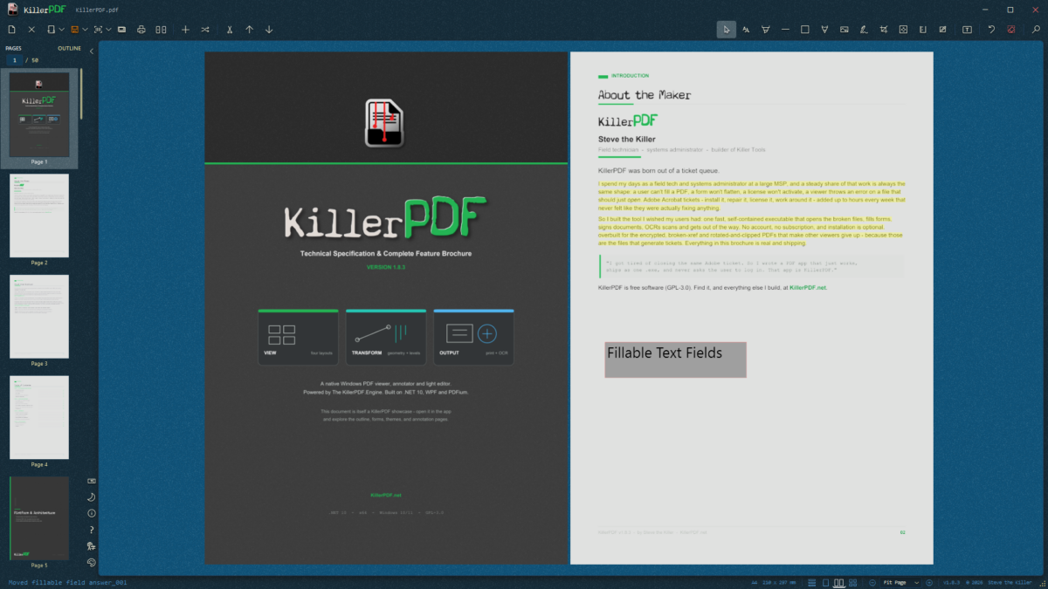Select the crop tool
The image size is (1048, 589).
tap(884, 30)
